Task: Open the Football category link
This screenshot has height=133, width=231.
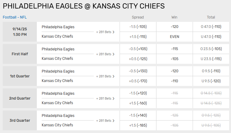Action: tap(10, 17)
